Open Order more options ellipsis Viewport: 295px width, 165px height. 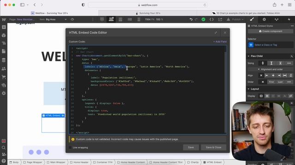point(289,82)
